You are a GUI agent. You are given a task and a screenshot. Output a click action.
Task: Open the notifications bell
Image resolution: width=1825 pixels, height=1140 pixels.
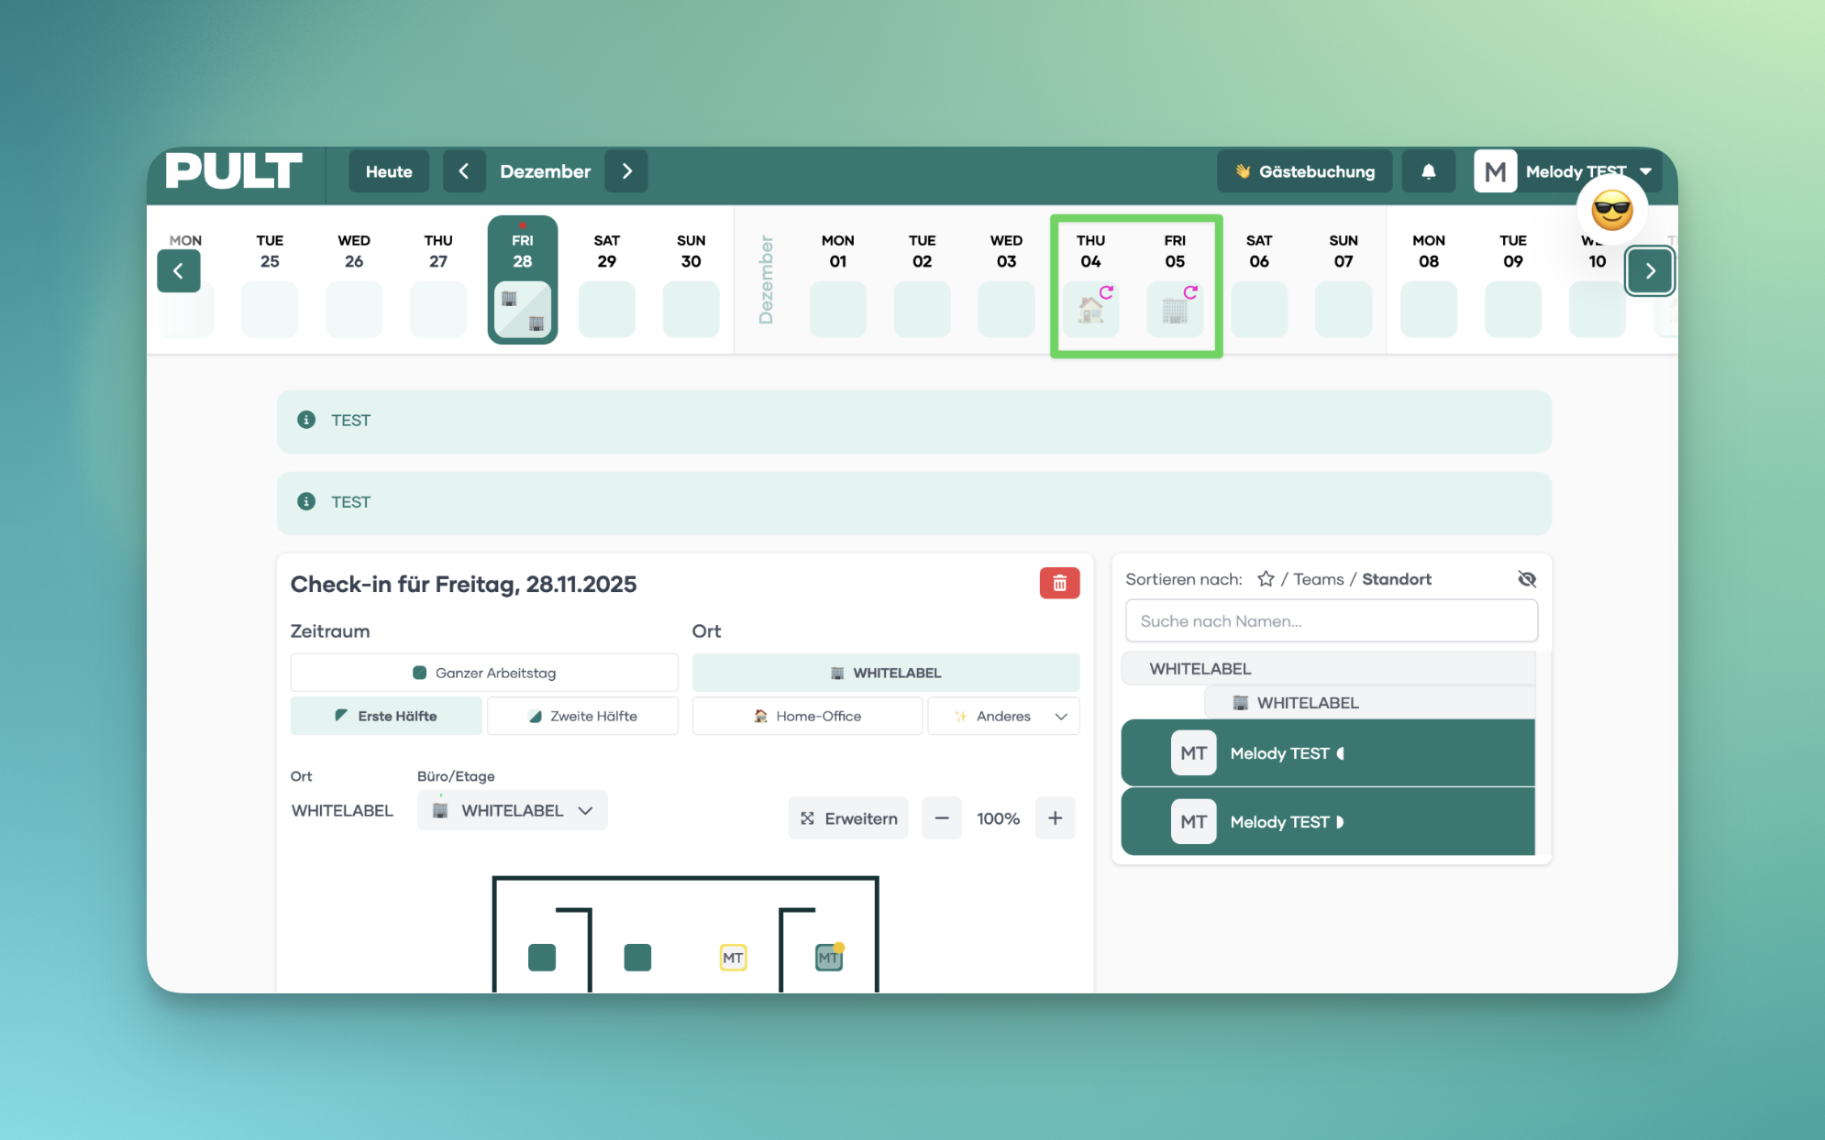coord(1428,171)
